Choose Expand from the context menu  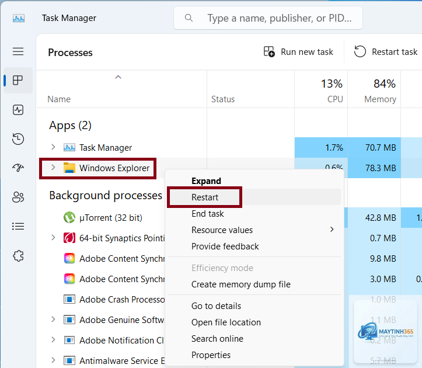(254, 180)
